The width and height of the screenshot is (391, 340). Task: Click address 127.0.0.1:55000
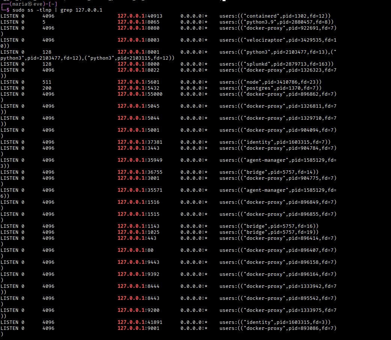click(140, 94)
